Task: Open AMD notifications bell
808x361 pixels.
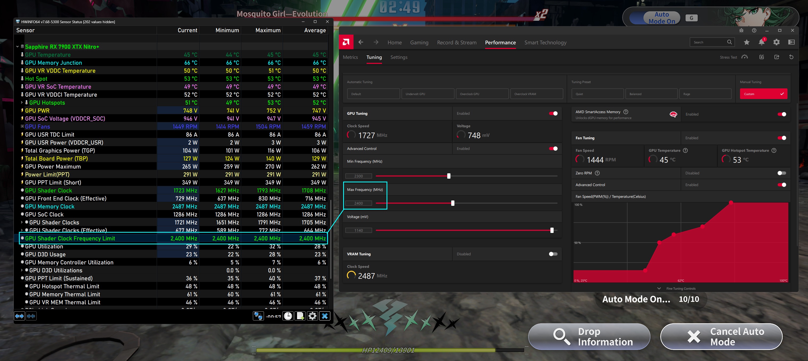Action: [x=761, y=42]
